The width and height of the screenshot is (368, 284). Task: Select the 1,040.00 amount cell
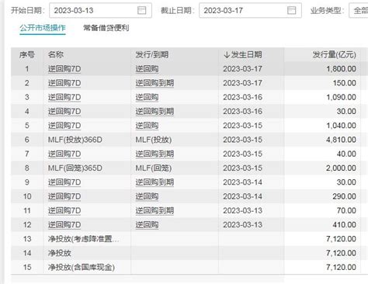point(341,126)
